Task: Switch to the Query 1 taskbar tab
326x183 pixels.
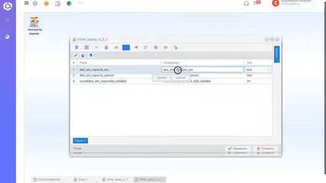Action: [x=81, y=179]
